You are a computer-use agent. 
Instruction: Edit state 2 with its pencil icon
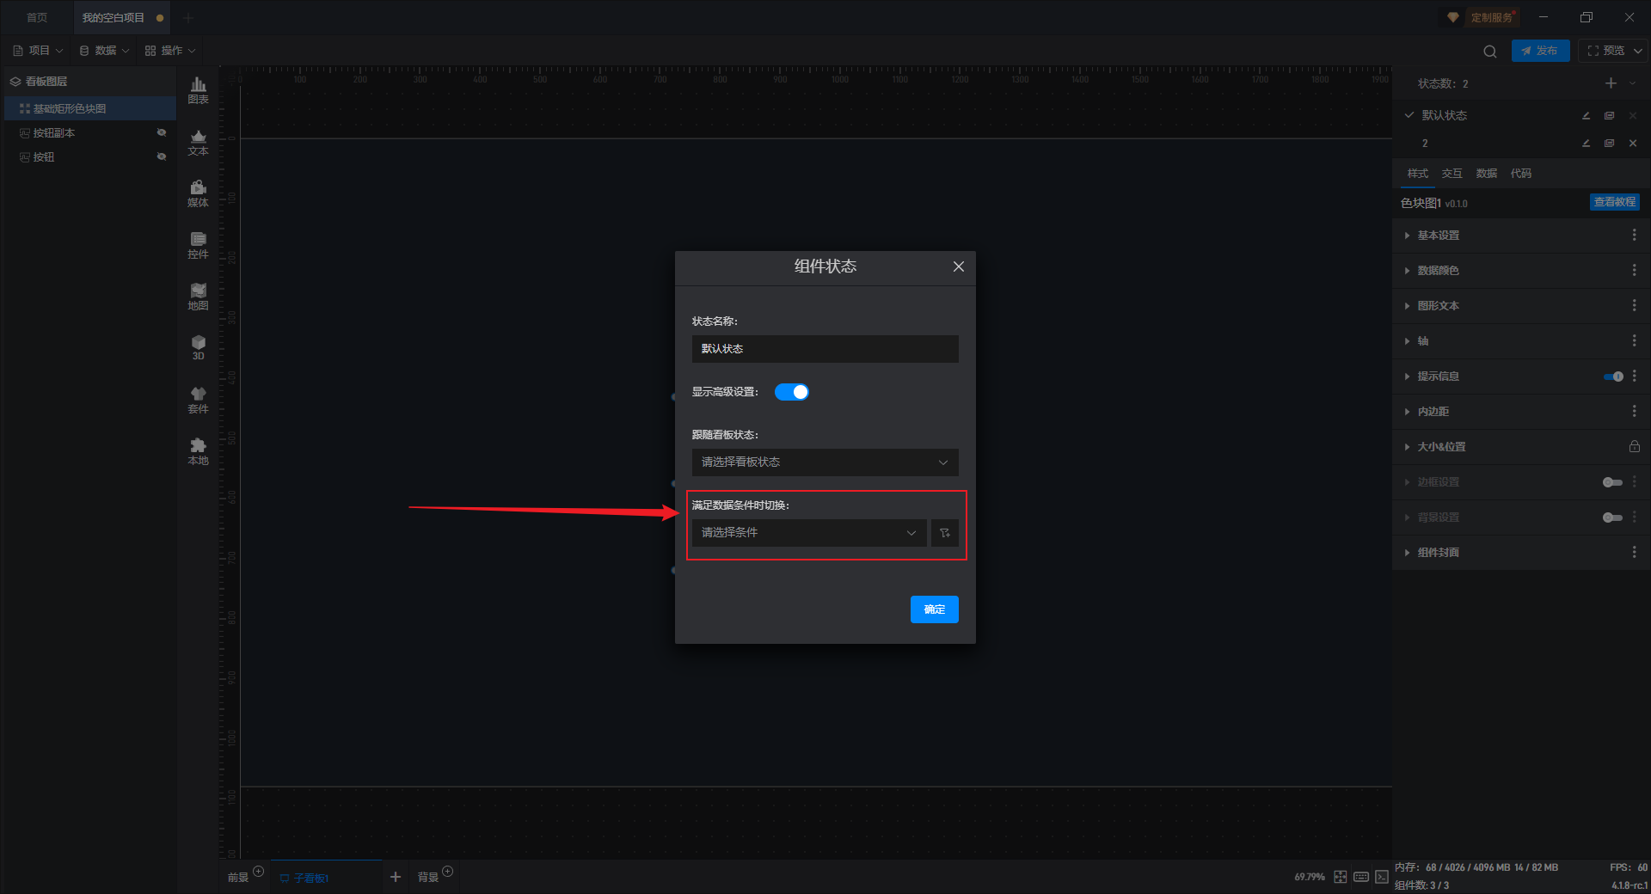point(1586,143)
